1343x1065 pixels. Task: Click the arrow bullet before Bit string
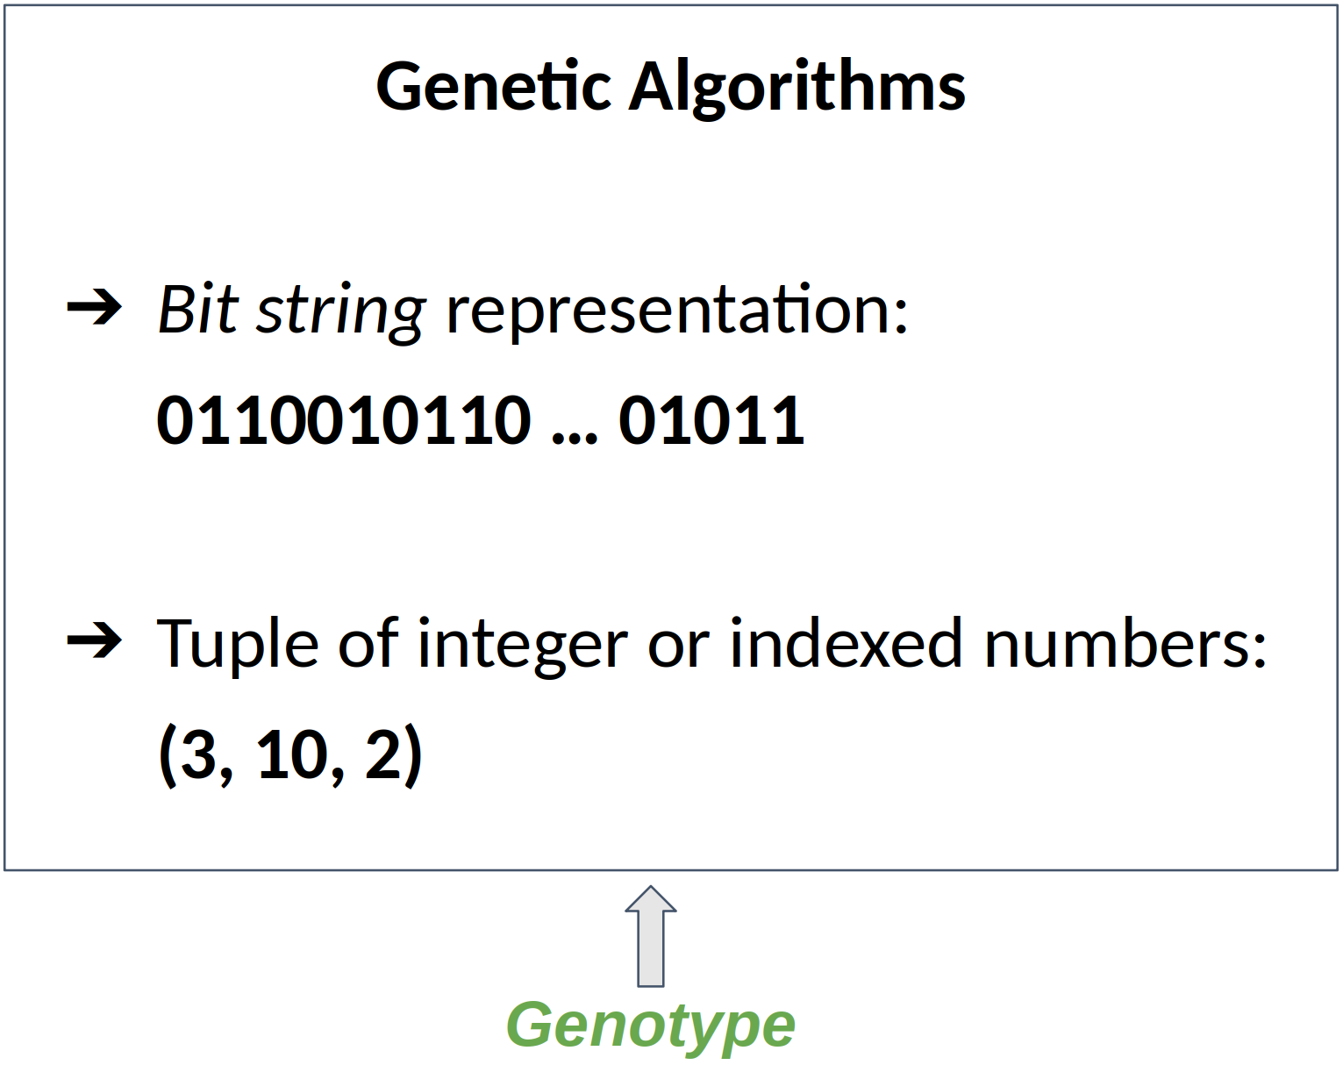(94, 308)
